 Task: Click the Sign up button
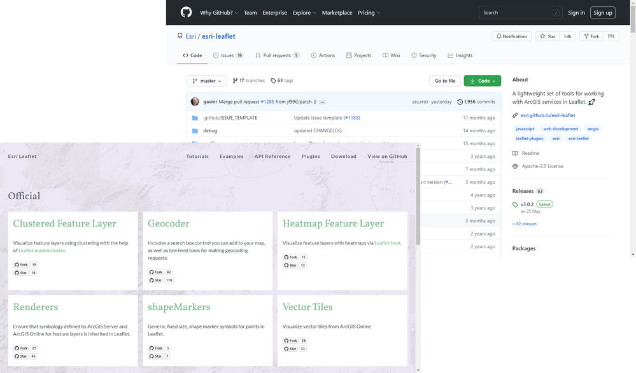tap(603, 13)
